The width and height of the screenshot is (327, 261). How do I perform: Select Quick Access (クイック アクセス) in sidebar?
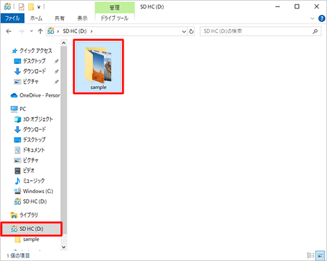pyautogui.click(x=35, y=51)
